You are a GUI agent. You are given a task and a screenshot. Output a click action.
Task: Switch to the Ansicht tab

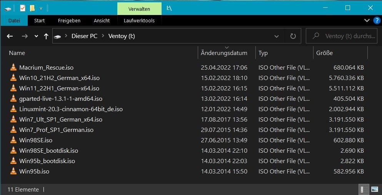[102, 20]
